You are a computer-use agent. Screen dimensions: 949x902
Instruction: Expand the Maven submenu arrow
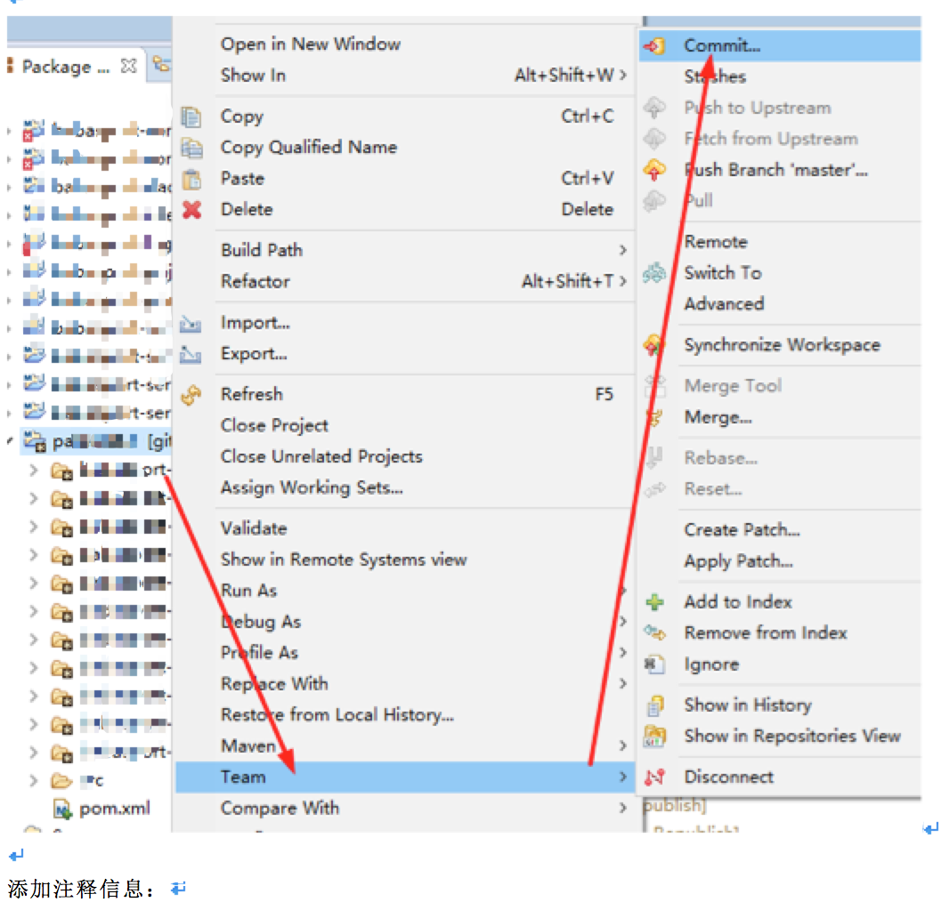tap(622, 746)
